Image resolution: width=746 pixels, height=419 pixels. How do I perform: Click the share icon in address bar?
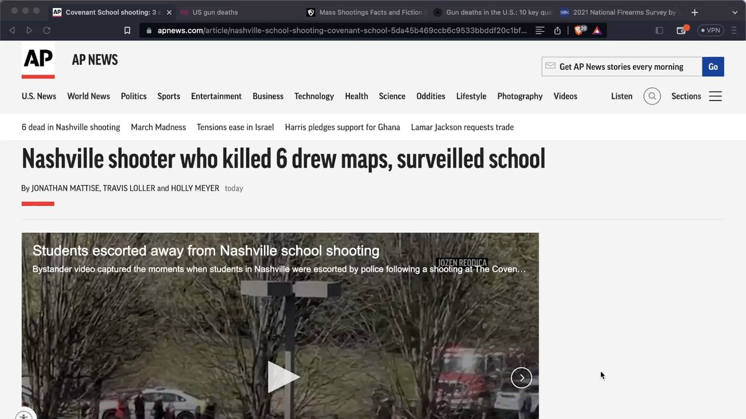tap(557, 30)
